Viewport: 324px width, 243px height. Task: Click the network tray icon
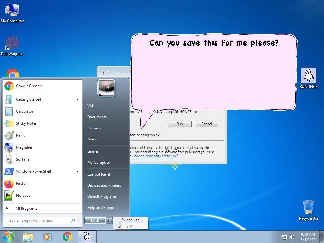[284, 237]
